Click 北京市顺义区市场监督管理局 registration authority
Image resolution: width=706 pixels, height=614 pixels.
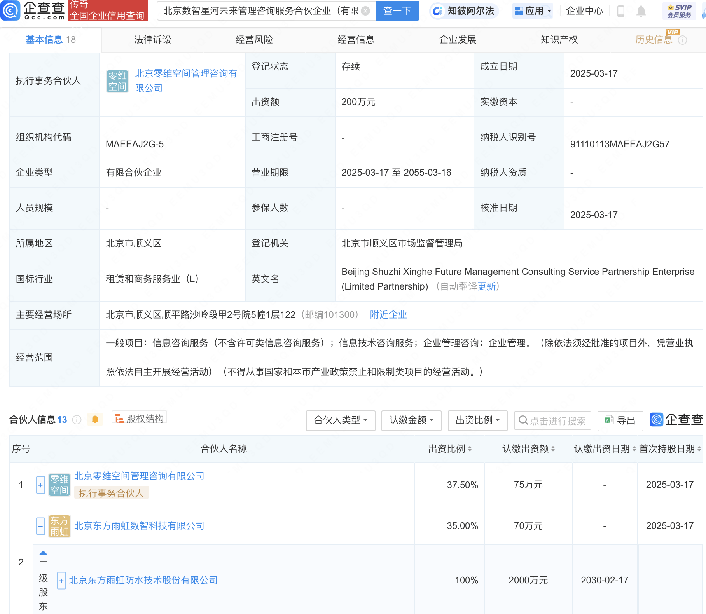tap(402, 243)
